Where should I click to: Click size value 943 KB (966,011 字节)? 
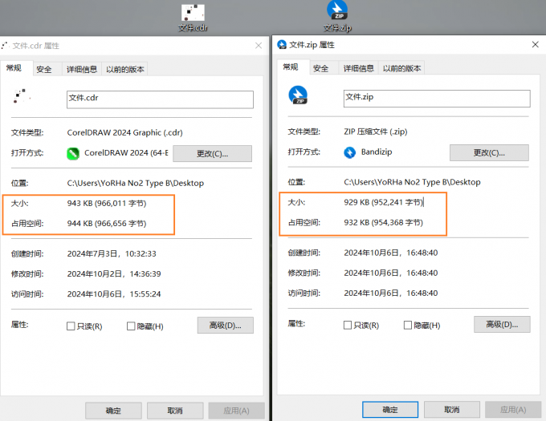(107, 203)
